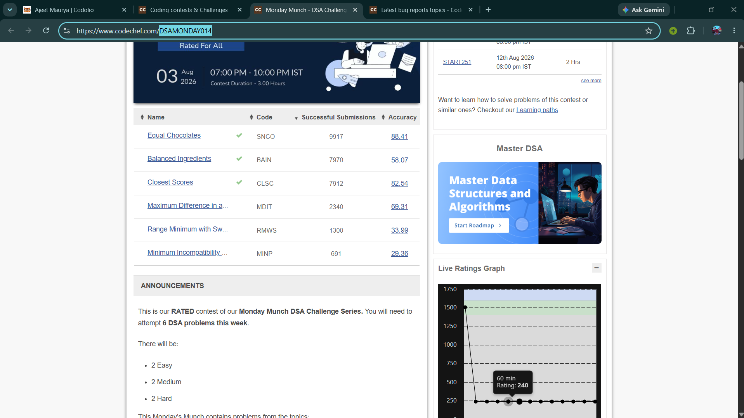Sort problems by Name column

point(153,117)
